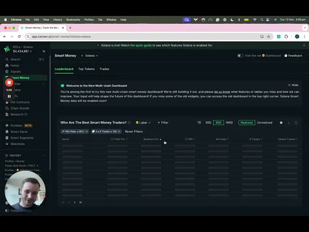Open Chrome three-dot menu
The width and height of the screenshot is (309, 232).
tap(305, 37)
